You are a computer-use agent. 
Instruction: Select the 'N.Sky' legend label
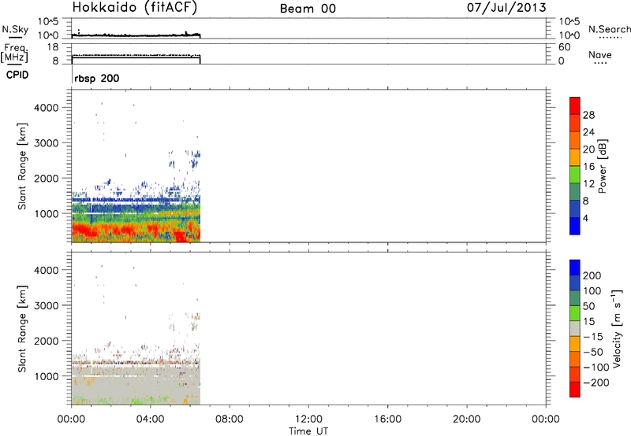pyautogui.click(x=15, y=29)
